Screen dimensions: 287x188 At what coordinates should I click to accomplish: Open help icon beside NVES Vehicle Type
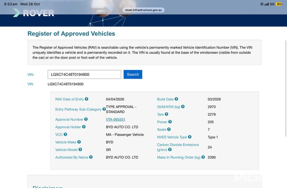(189, 137)
